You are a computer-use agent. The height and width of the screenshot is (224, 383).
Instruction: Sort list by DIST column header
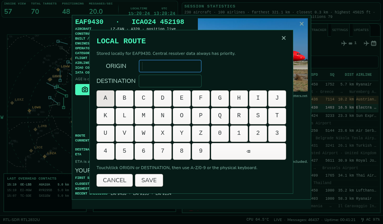349,75
